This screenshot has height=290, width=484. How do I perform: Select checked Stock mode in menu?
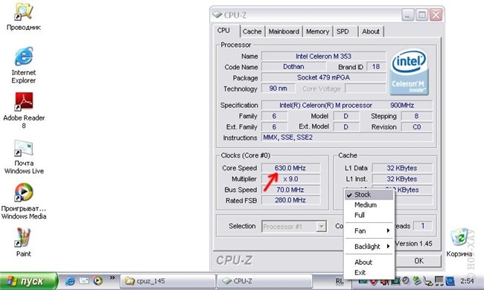point(369,195)
